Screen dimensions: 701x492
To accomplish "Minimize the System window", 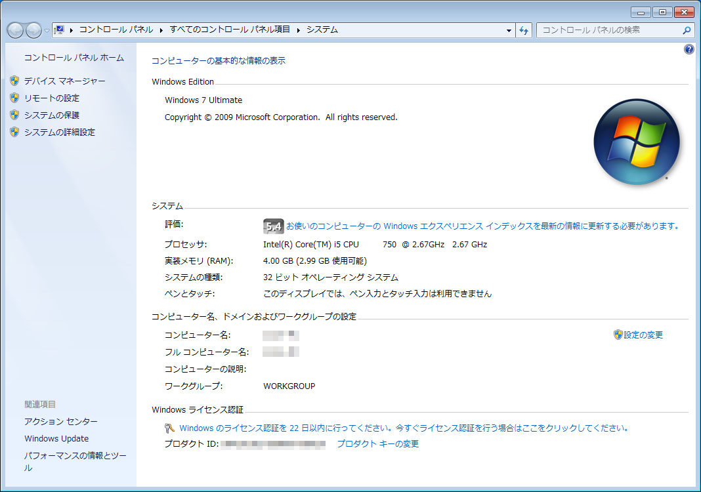I will 641,12.
